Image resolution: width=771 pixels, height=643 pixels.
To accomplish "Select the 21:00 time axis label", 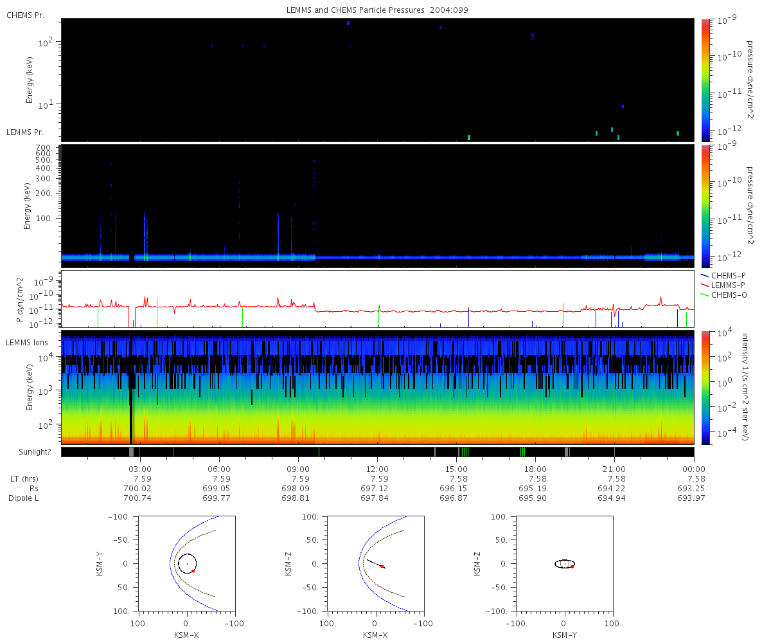I will [614, 469].
